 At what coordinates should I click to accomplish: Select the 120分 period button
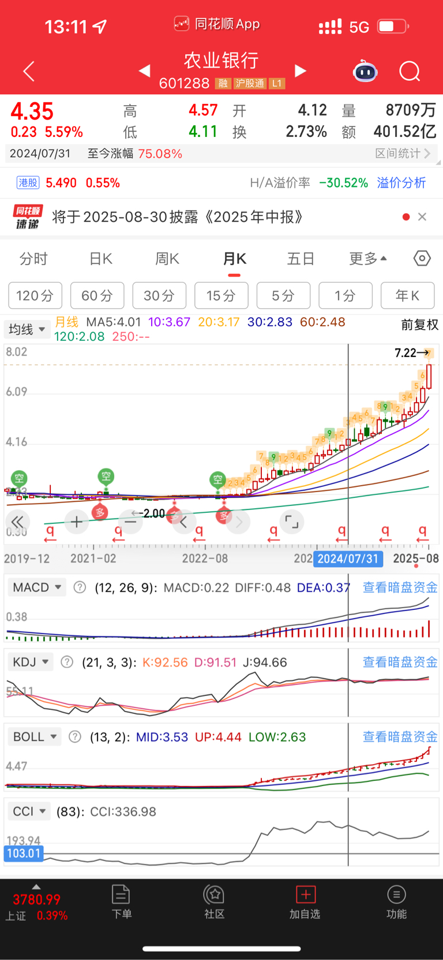pyautogui.click(x=35, y=296)
